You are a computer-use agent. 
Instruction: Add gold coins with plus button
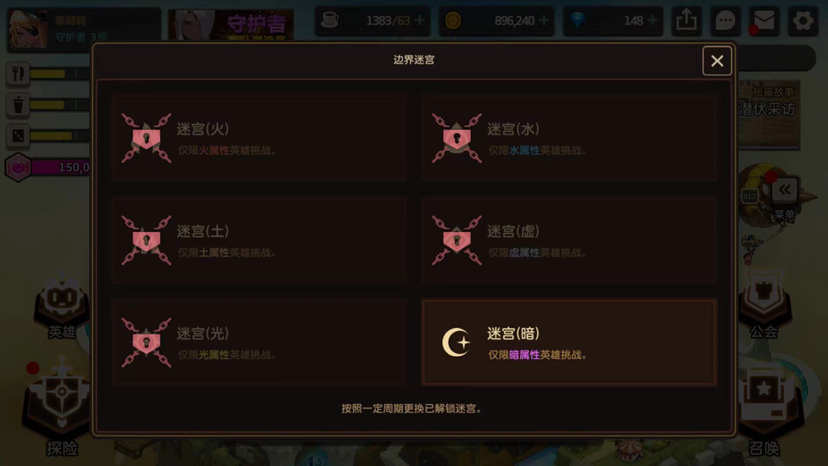tap(544, 20)
